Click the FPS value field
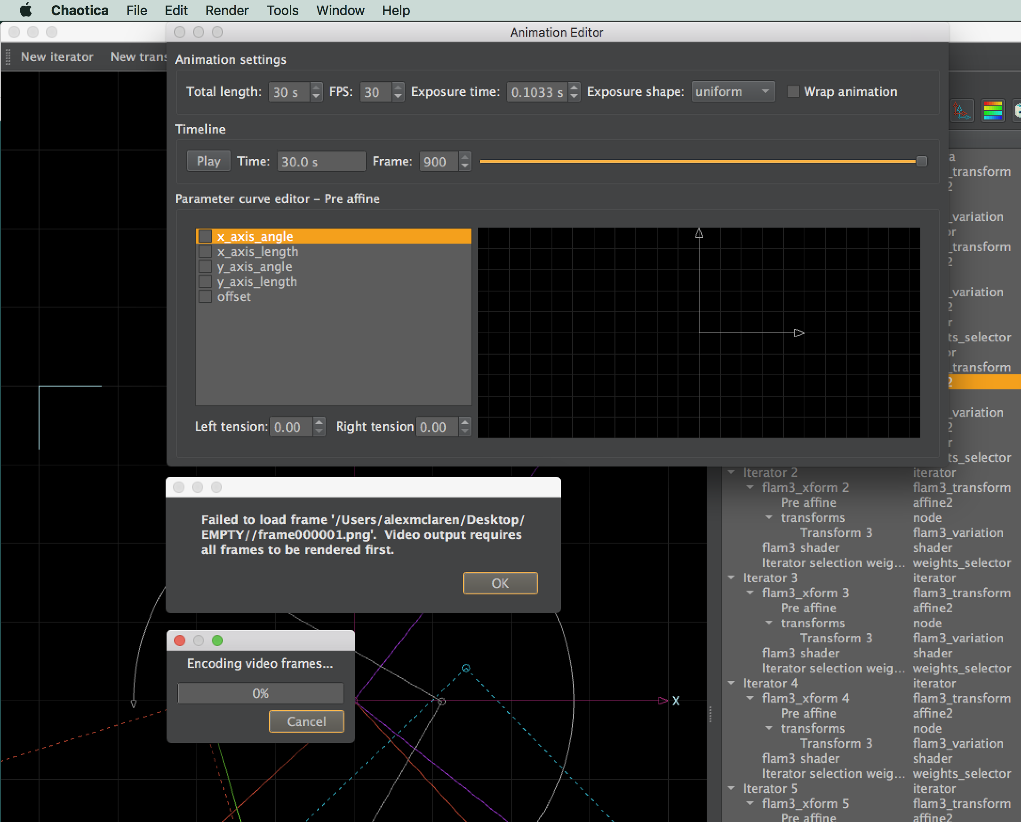This screenshot has height=822, width=1021. point(376,92)
